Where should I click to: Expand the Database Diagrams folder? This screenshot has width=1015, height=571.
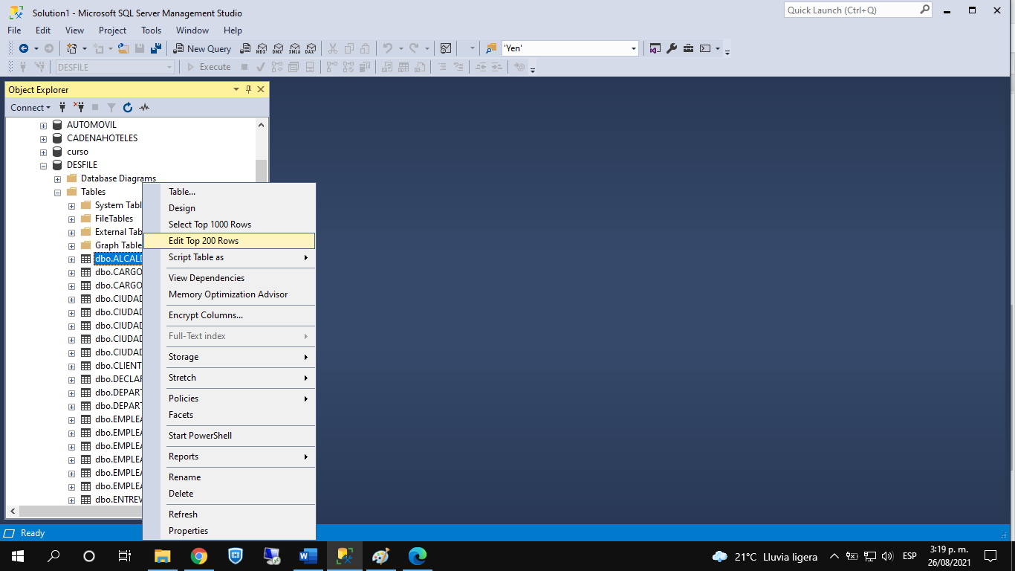click(x=57, y=178)
